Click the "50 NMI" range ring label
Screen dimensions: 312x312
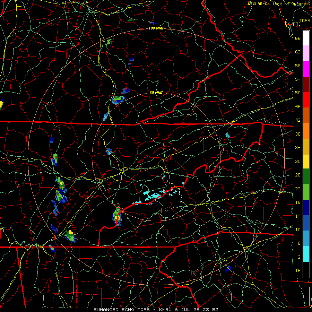pyautogui.click(x=156, y=93)
